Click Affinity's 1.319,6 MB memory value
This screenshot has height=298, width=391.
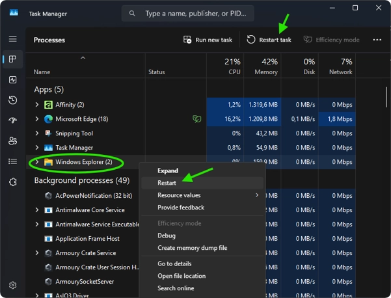click(x=262, y=105)
